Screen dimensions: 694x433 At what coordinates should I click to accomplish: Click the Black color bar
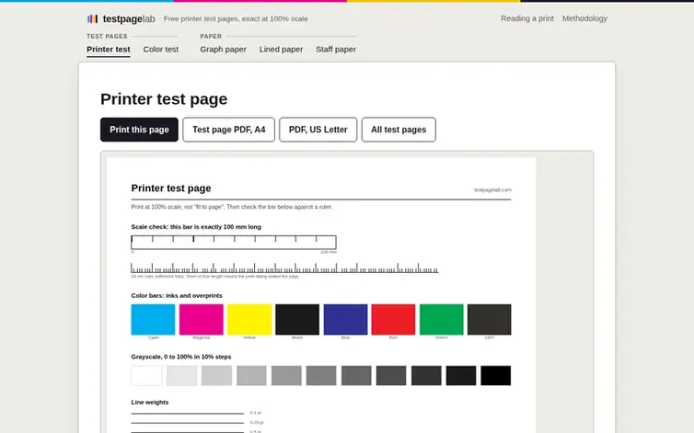pos(297,319)
